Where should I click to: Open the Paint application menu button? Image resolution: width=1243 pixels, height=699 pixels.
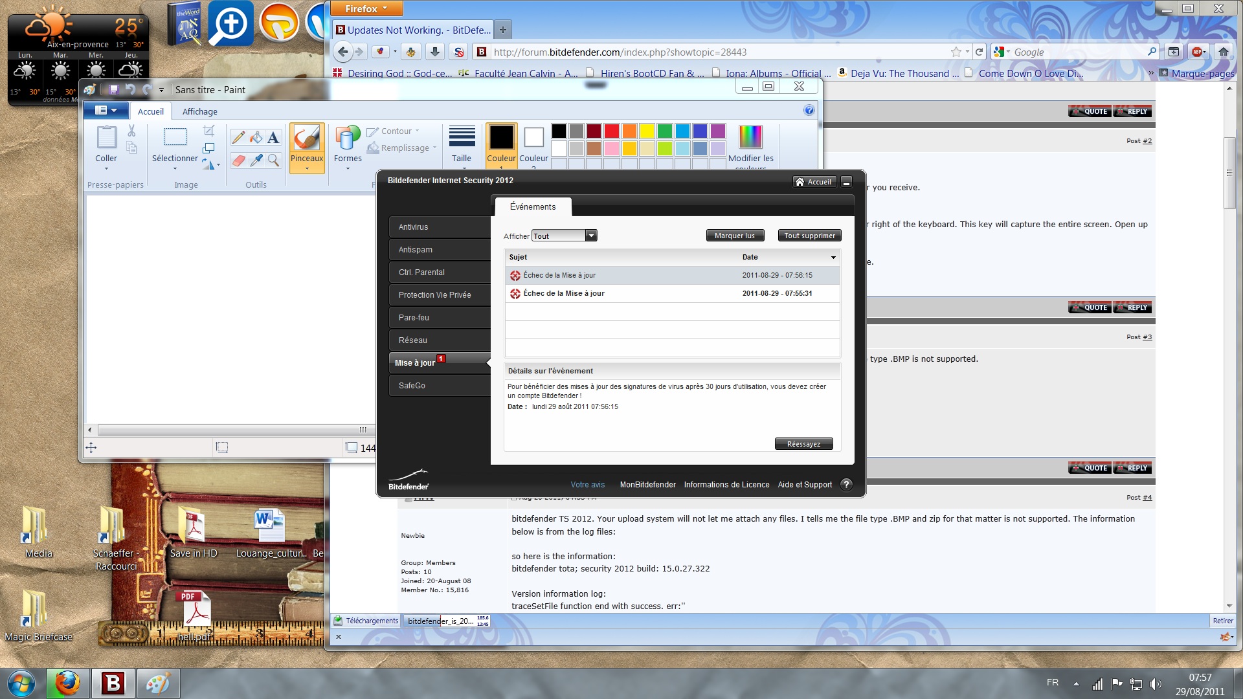tap(106, 110)
